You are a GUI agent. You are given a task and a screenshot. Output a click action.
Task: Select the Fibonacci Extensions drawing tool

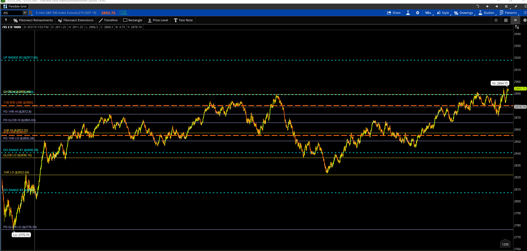(76, 20)
